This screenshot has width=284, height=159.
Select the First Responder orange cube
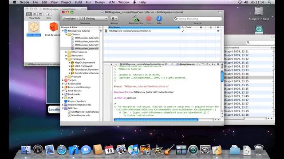coord(54,27)
